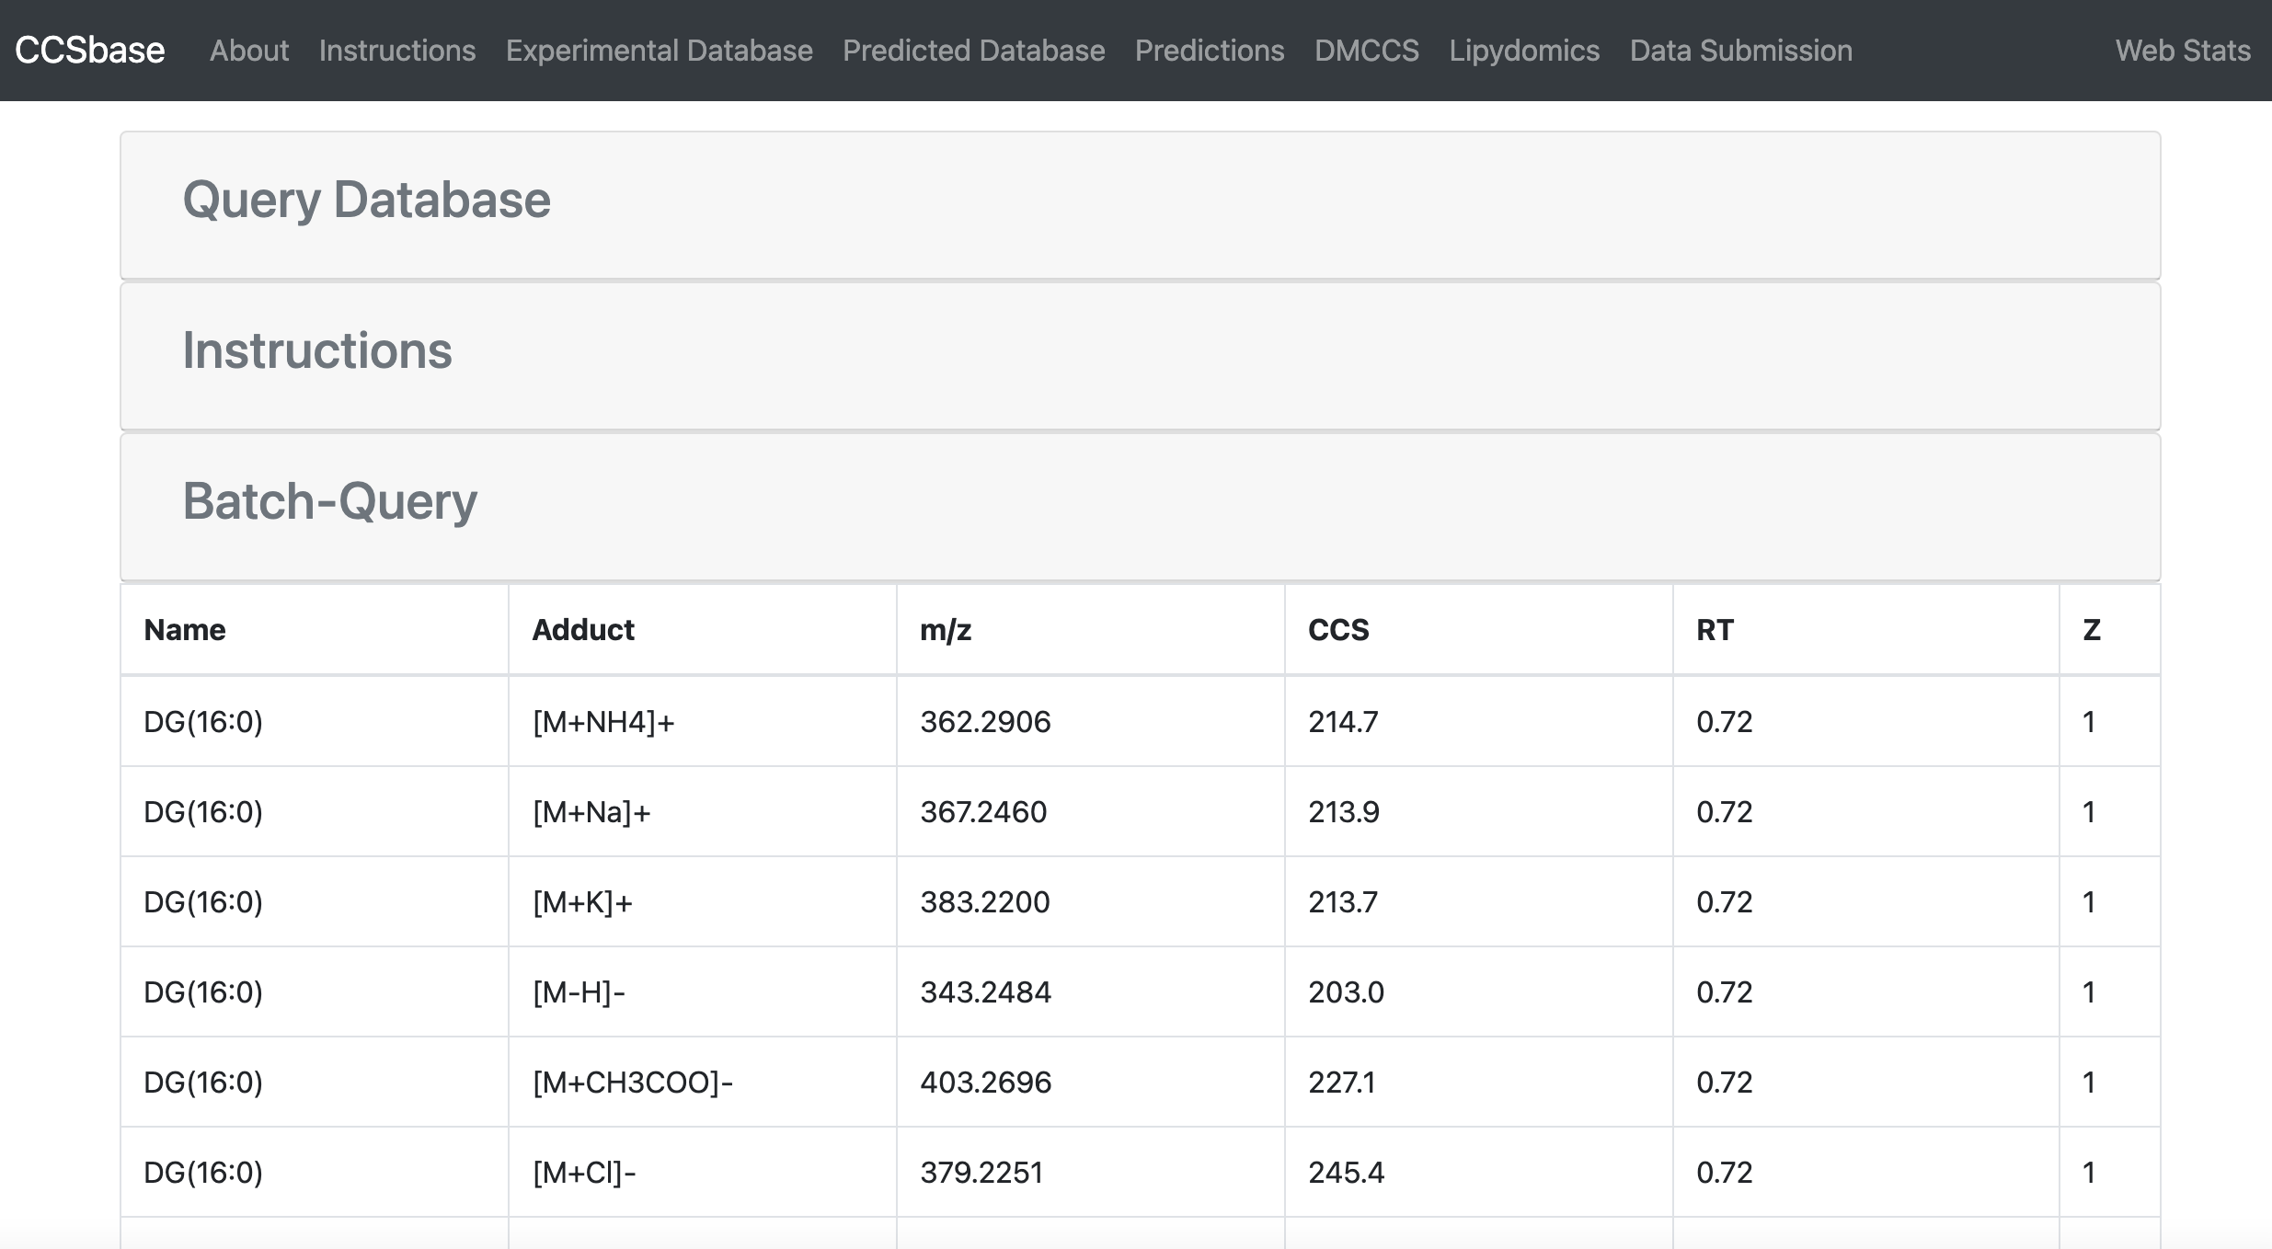Expand the Batch-Query panel
The width and height of the screenshot is (2272, 1249).
1141,507
